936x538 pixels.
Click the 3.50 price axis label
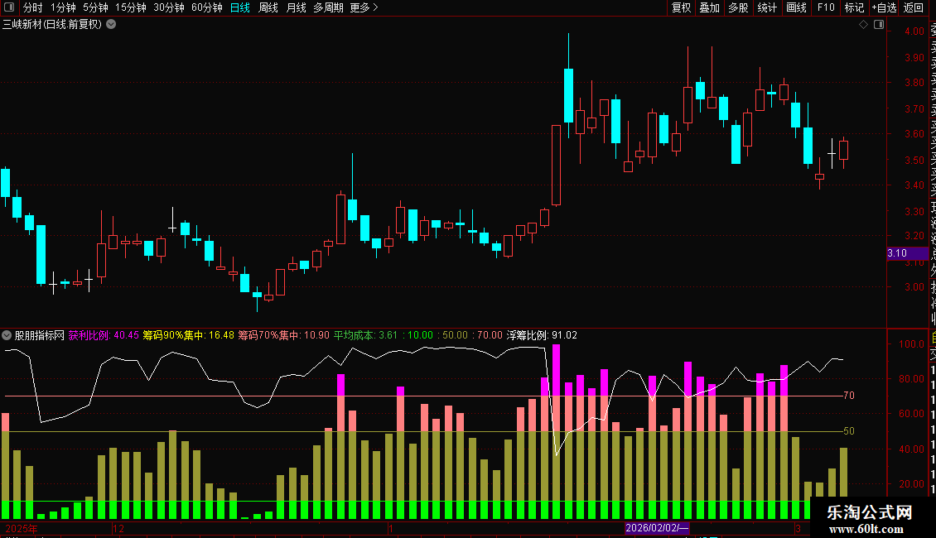pos(914,161)
